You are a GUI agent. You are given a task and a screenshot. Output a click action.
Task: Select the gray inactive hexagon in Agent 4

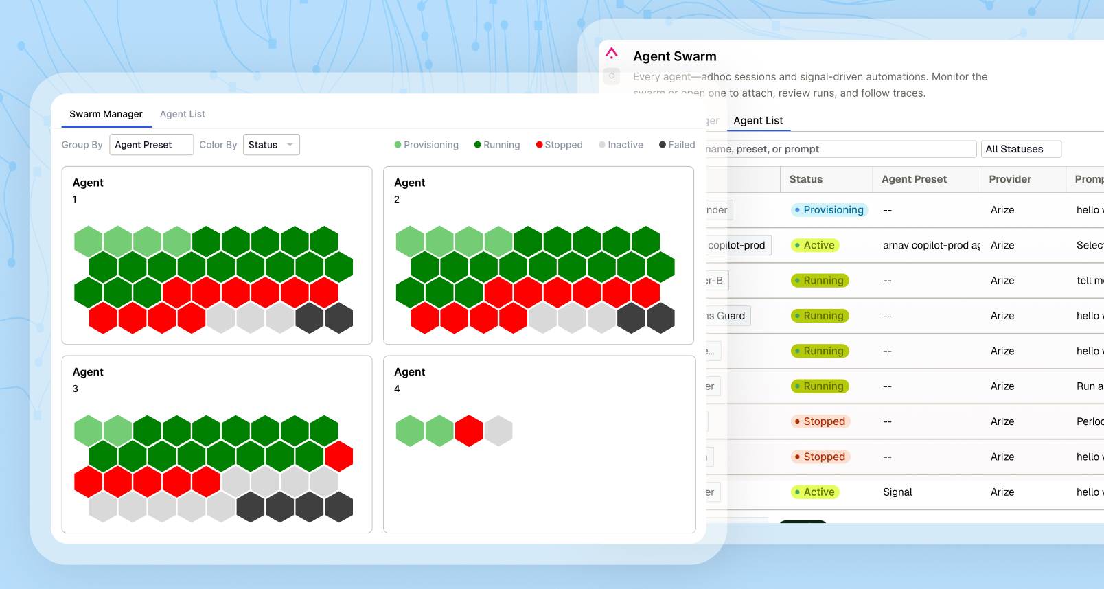pos(498,431)
